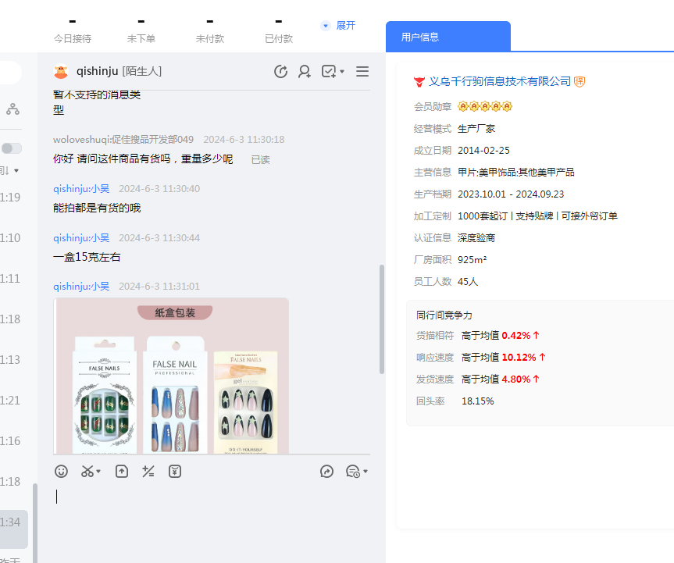Click the yuan price quote icon
The image size is (674, 563).
pos(175,471)
